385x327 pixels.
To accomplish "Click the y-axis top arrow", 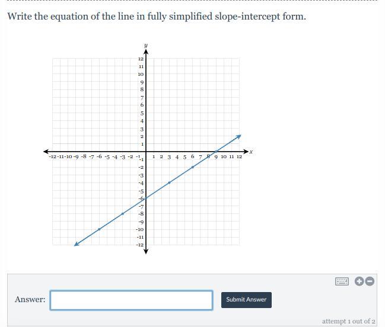I will [x=146, y=53].
